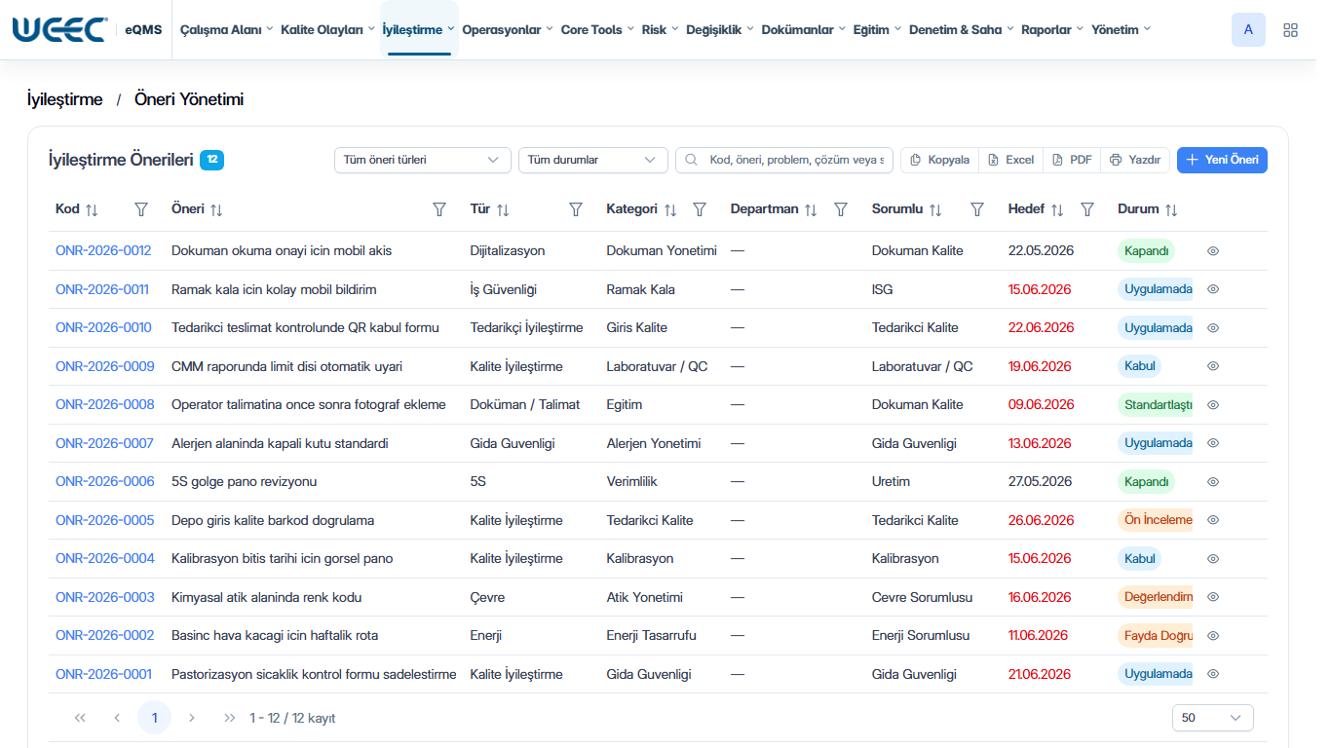Sort by Durum column arrows

[x=1171, y=209]
